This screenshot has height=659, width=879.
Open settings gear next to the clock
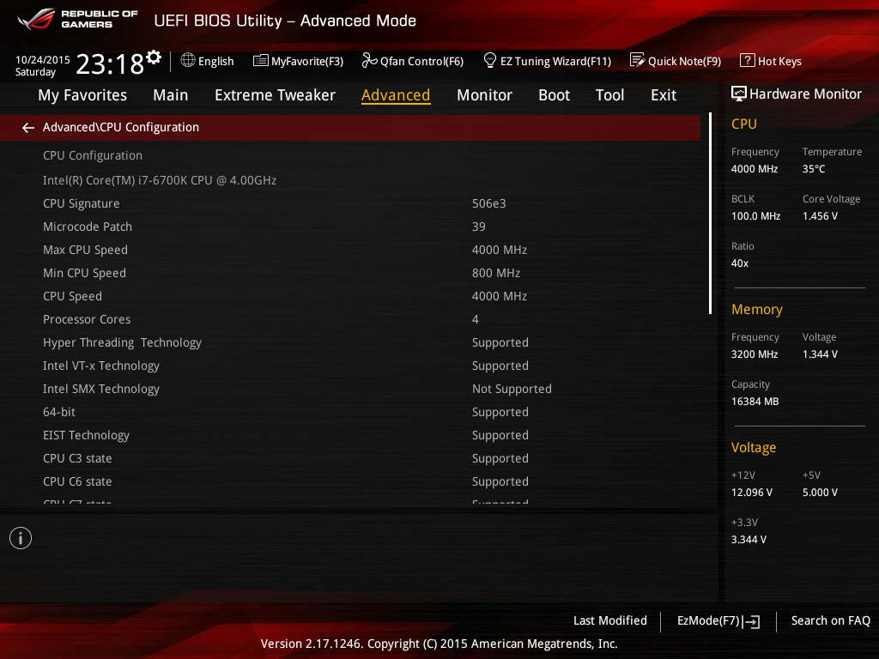(154, 57)
